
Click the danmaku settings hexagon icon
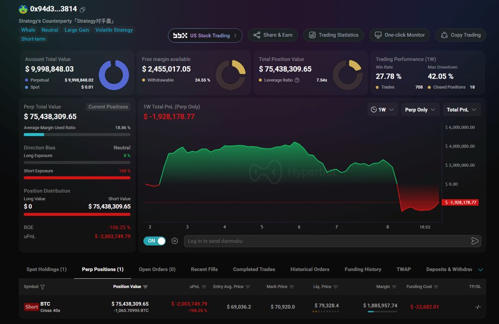[x=174, y=241]
